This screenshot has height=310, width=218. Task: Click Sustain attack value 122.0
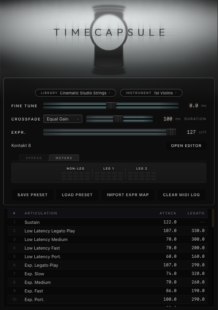click(170, 222)
